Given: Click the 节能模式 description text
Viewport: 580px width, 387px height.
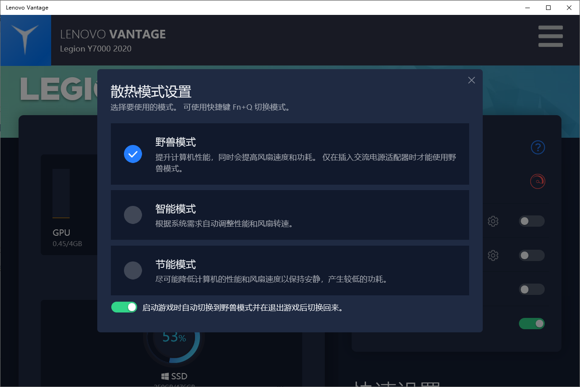Looking at the screenshot, I should click(271, 280).
